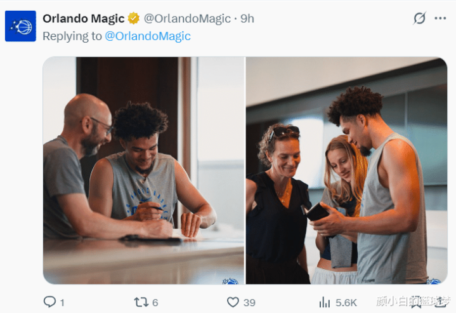
Task: Open the Grok slashed-circle icon
Action: tap(419, 18)
